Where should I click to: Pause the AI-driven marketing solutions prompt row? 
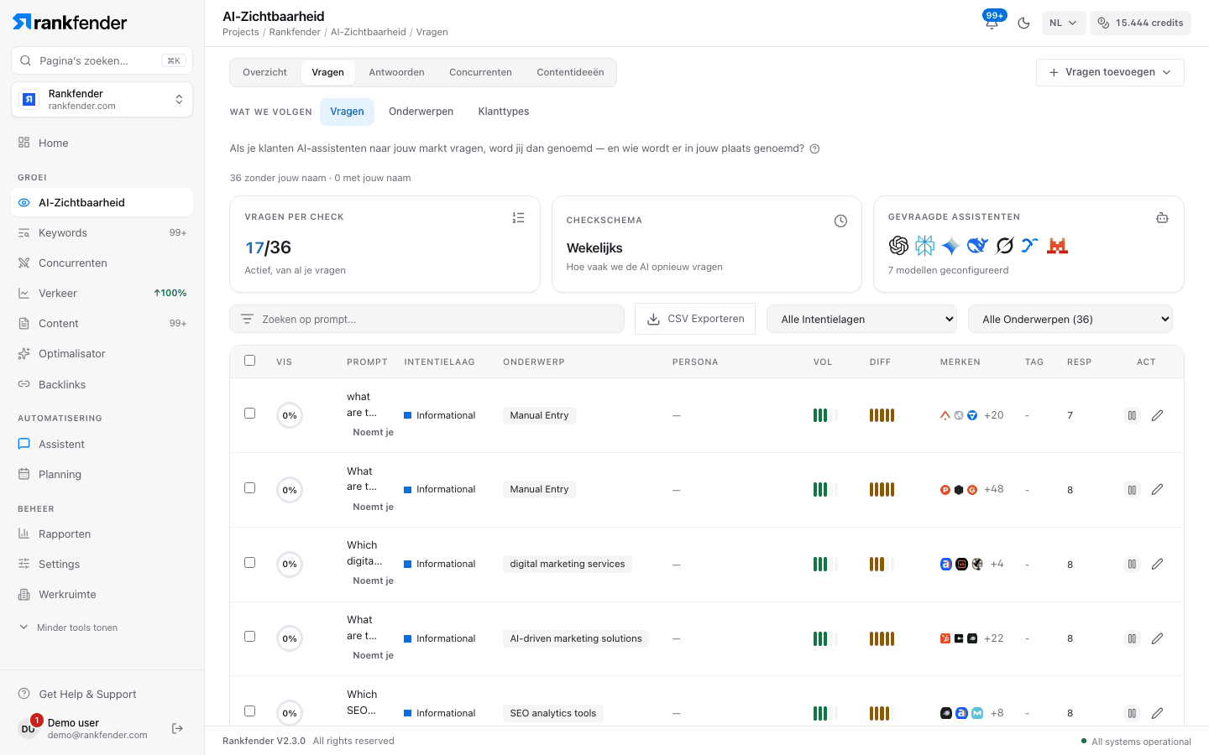1132,638
